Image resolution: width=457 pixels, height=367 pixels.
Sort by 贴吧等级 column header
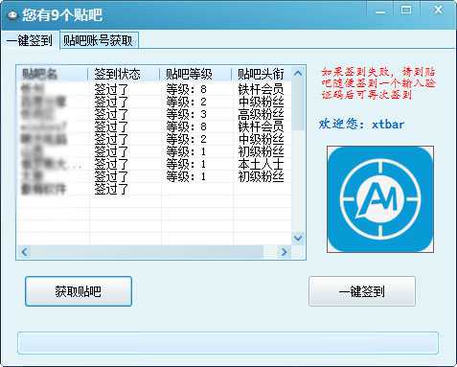click(x=195, y=74)
